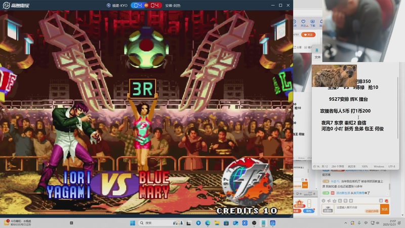Click the 下载 download icon
Screen dimensions: 405x228
click(312, 23)
